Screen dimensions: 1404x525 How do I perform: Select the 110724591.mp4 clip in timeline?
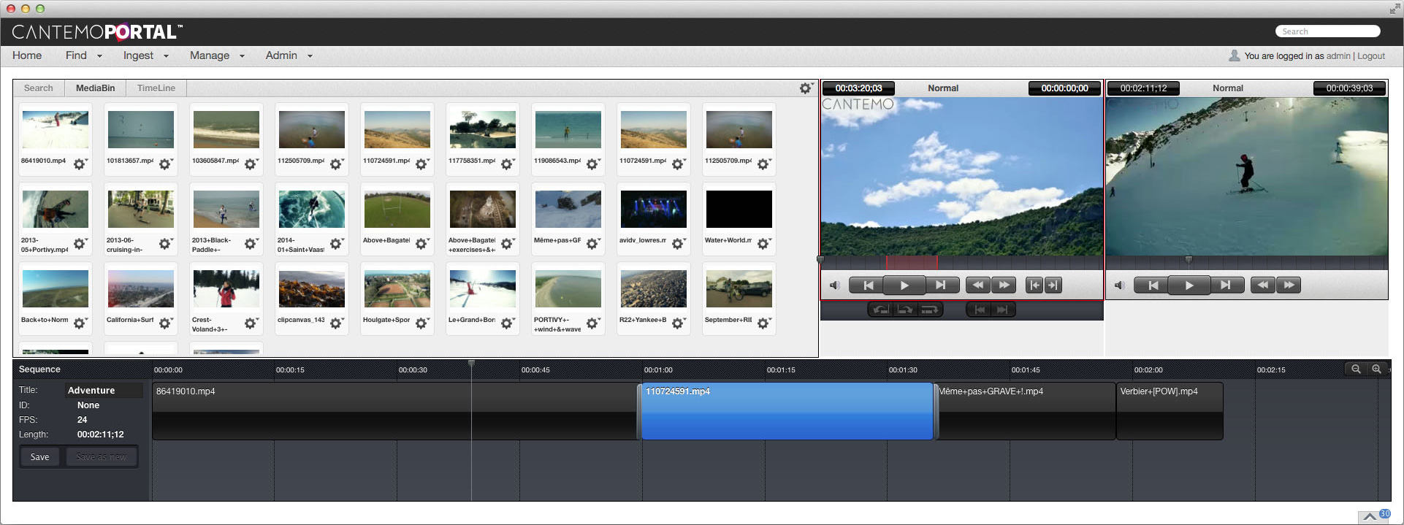click(787, 411)
